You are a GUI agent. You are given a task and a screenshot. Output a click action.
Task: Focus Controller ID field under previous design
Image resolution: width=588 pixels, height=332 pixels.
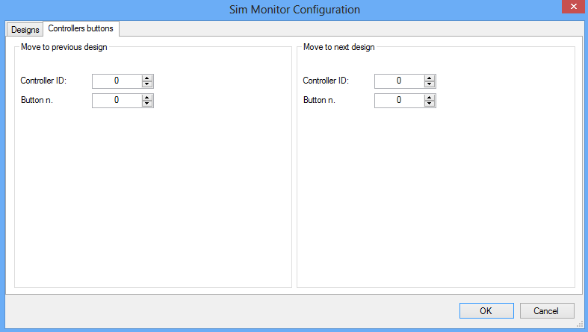tap(117, 81)
